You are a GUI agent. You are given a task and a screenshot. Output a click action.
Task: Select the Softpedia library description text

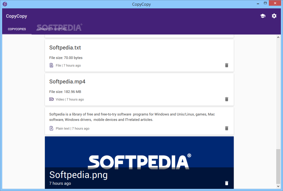point(132,117)
